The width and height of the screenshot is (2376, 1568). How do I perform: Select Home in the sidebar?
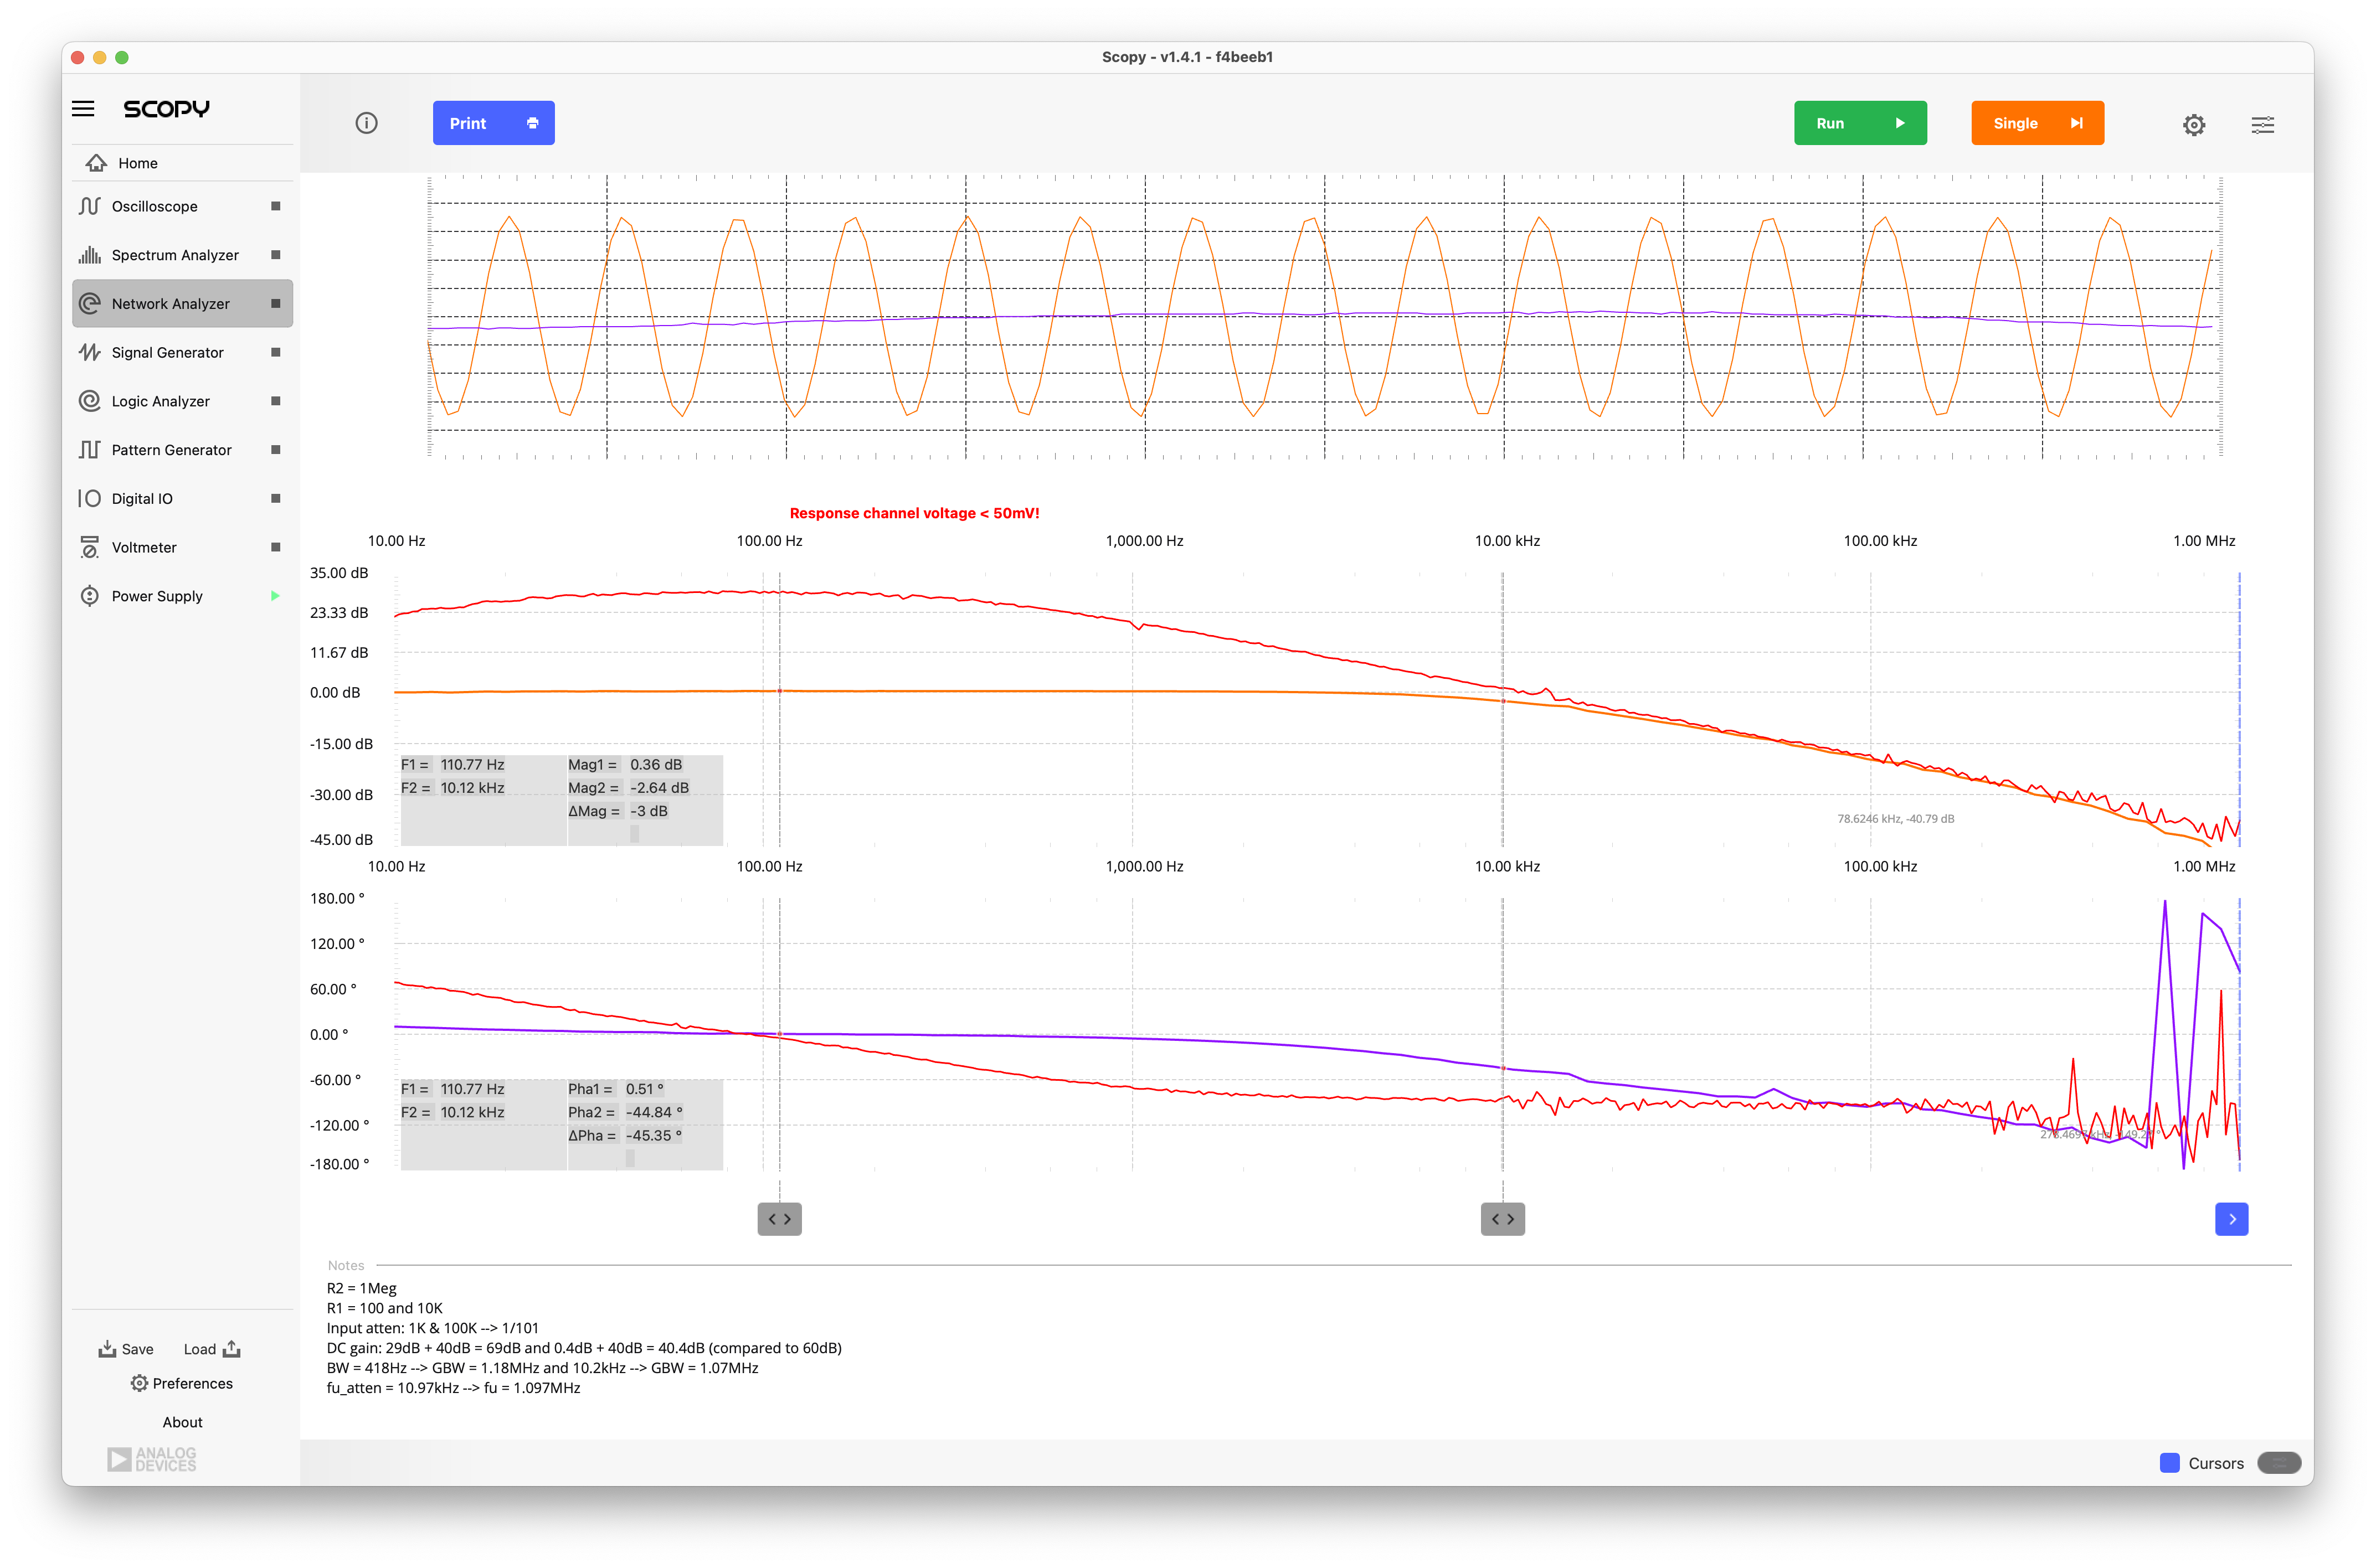(183, 163)
